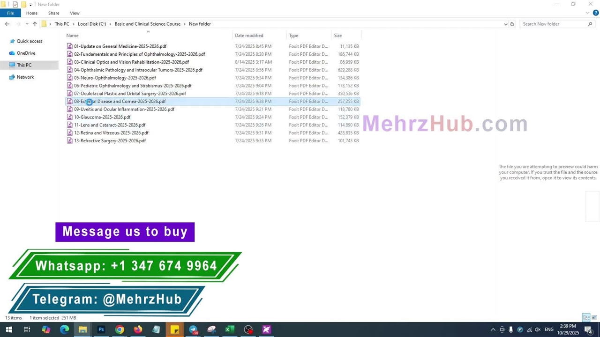The height and width of the screenshot is (337, 600).
Task: Click the Search New folder input box
Action: (x=553, y=24)
